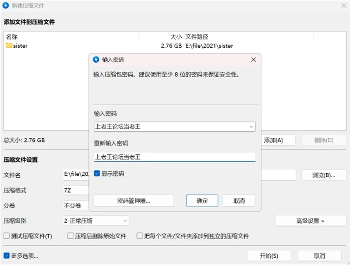Expand the 输入密码 history dropdown arrow

click(x=251, y=126)
